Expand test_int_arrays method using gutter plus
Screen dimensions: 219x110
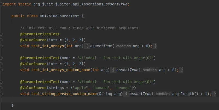point(1,46)
